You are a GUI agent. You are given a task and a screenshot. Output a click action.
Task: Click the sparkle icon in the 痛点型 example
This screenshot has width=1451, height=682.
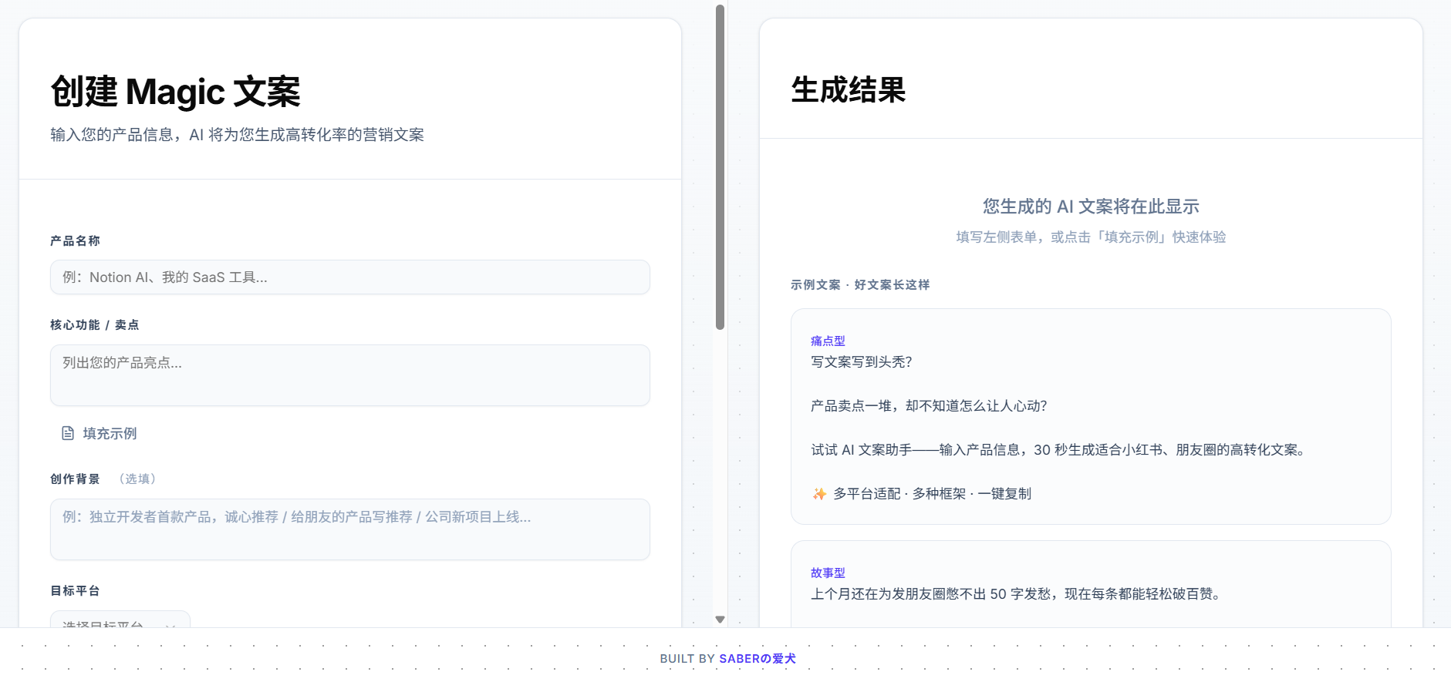(x=819, y=494)
